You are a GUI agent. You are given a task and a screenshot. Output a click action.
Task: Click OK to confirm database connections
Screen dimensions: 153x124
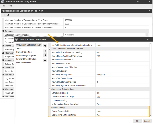(137, 121)
